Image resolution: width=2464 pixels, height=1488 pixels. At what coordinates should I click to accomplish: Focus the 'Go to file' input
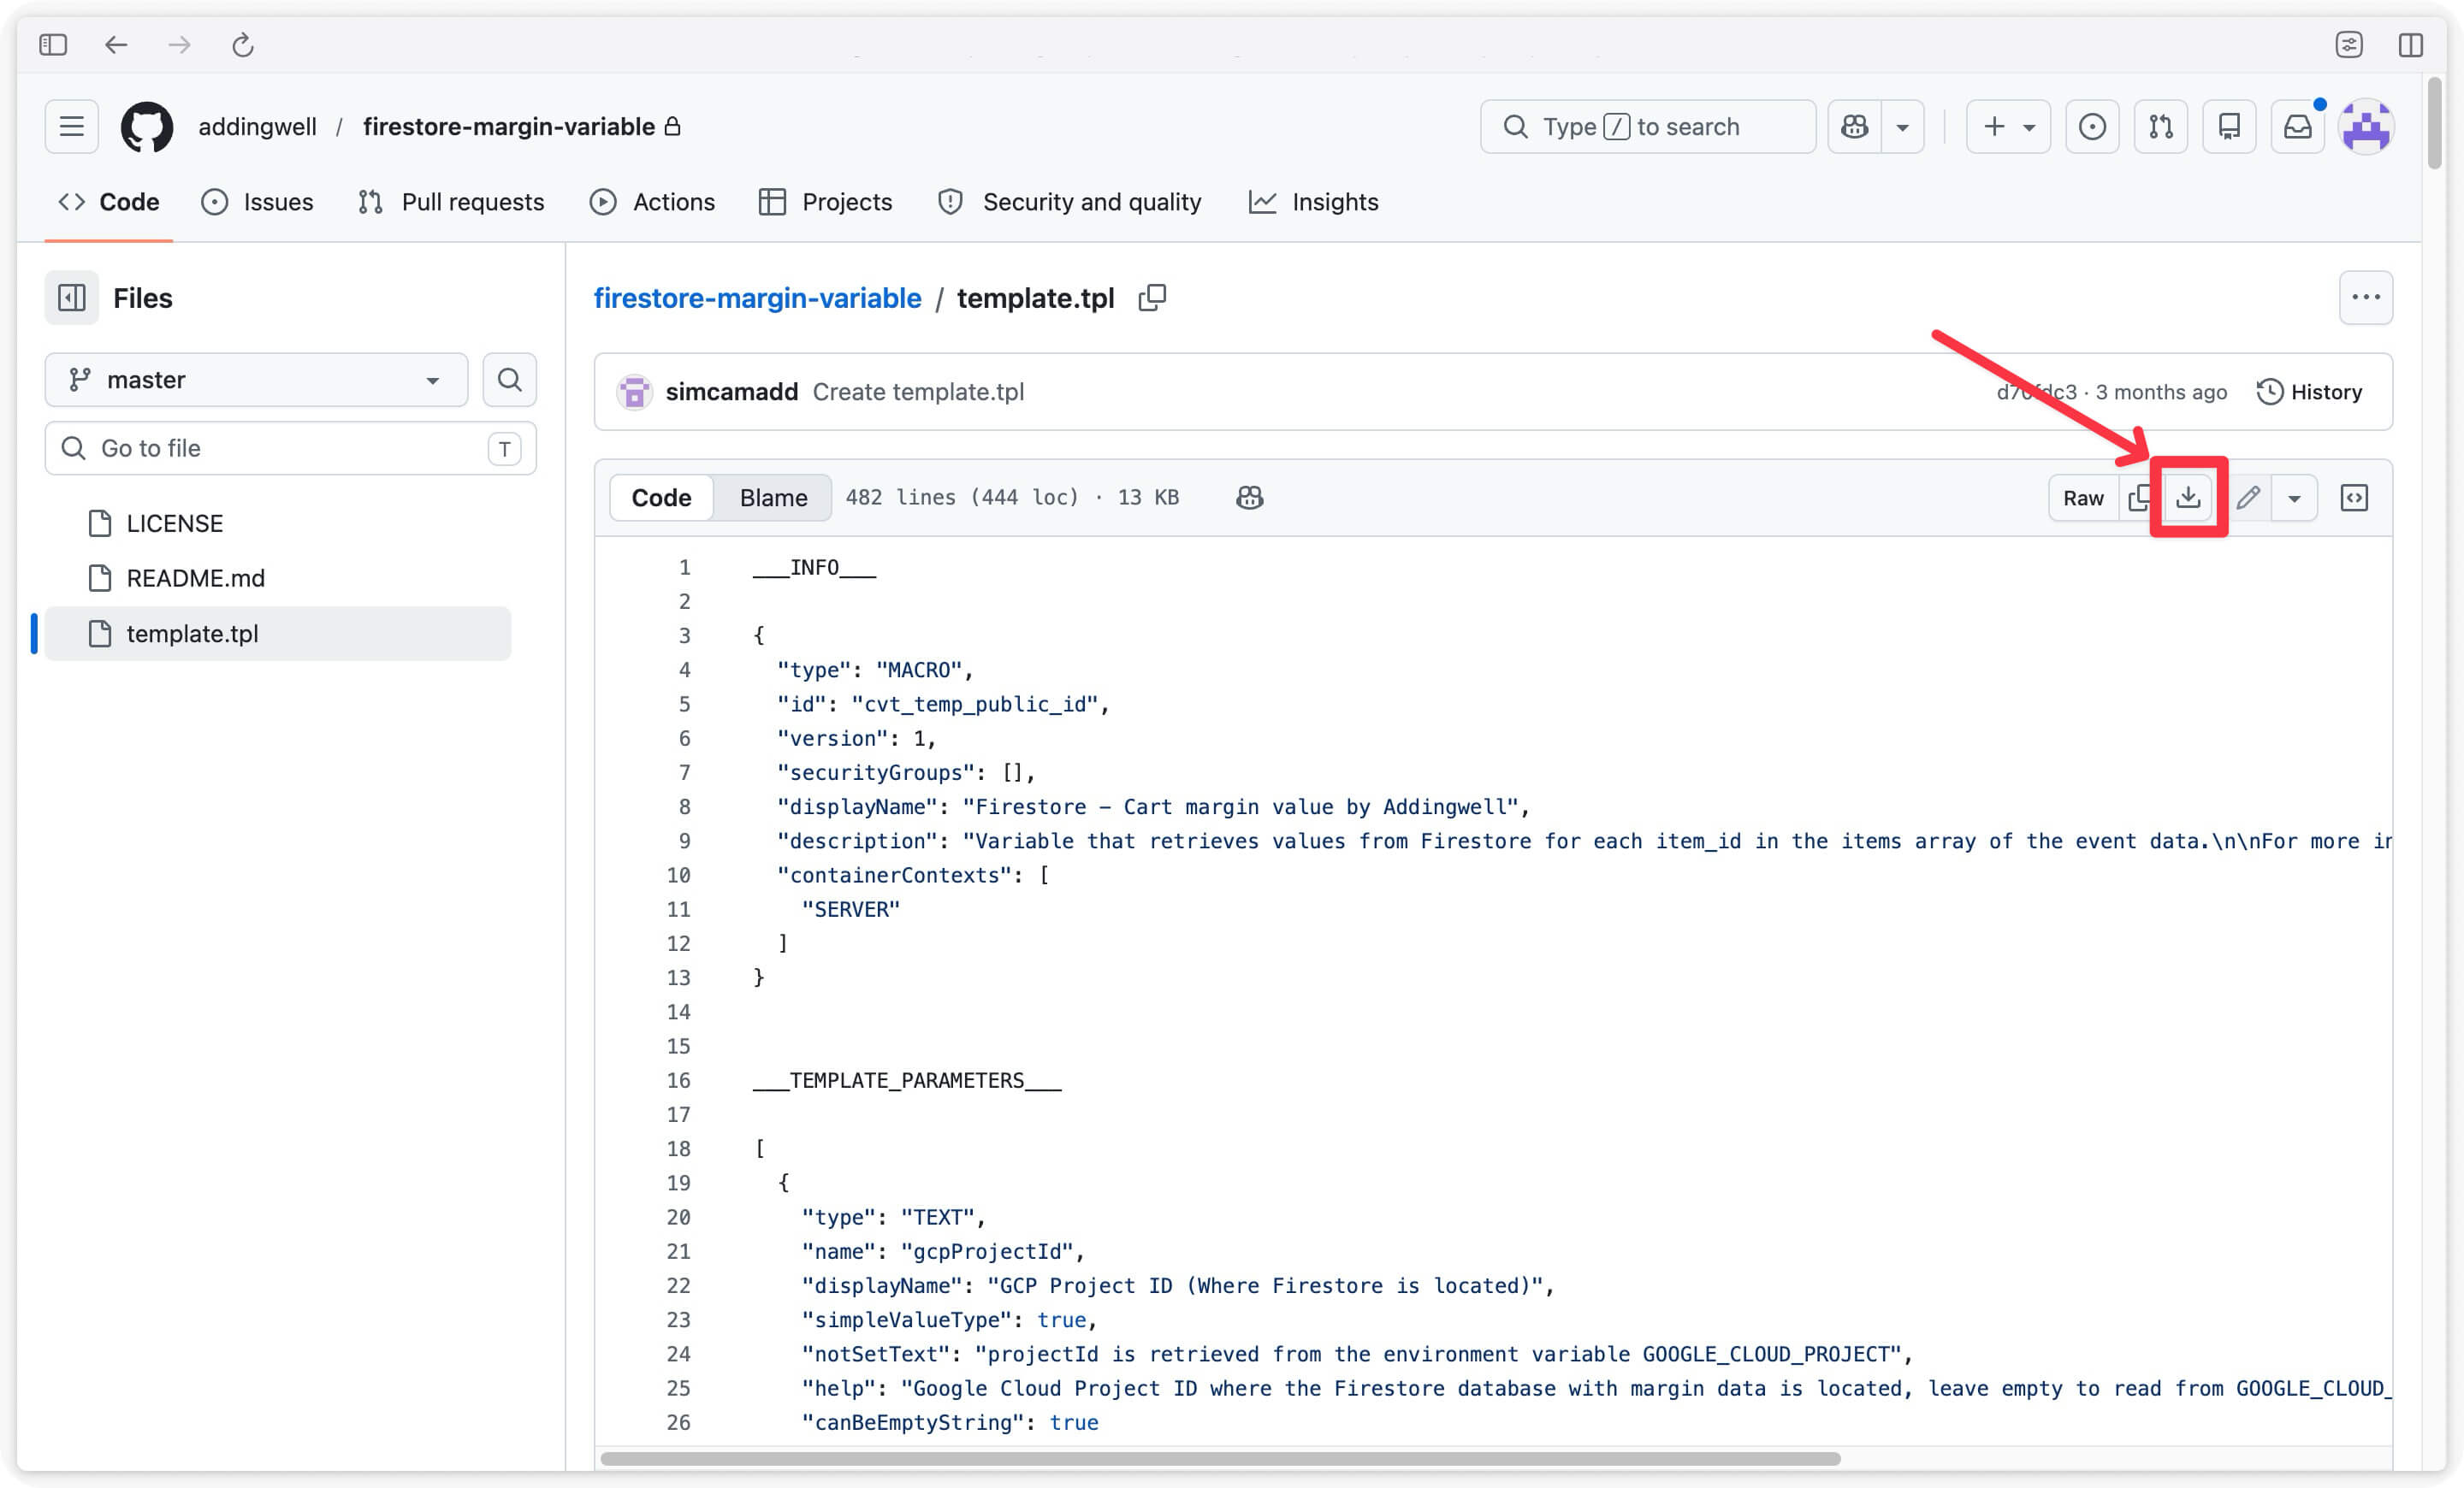point(290,448)
